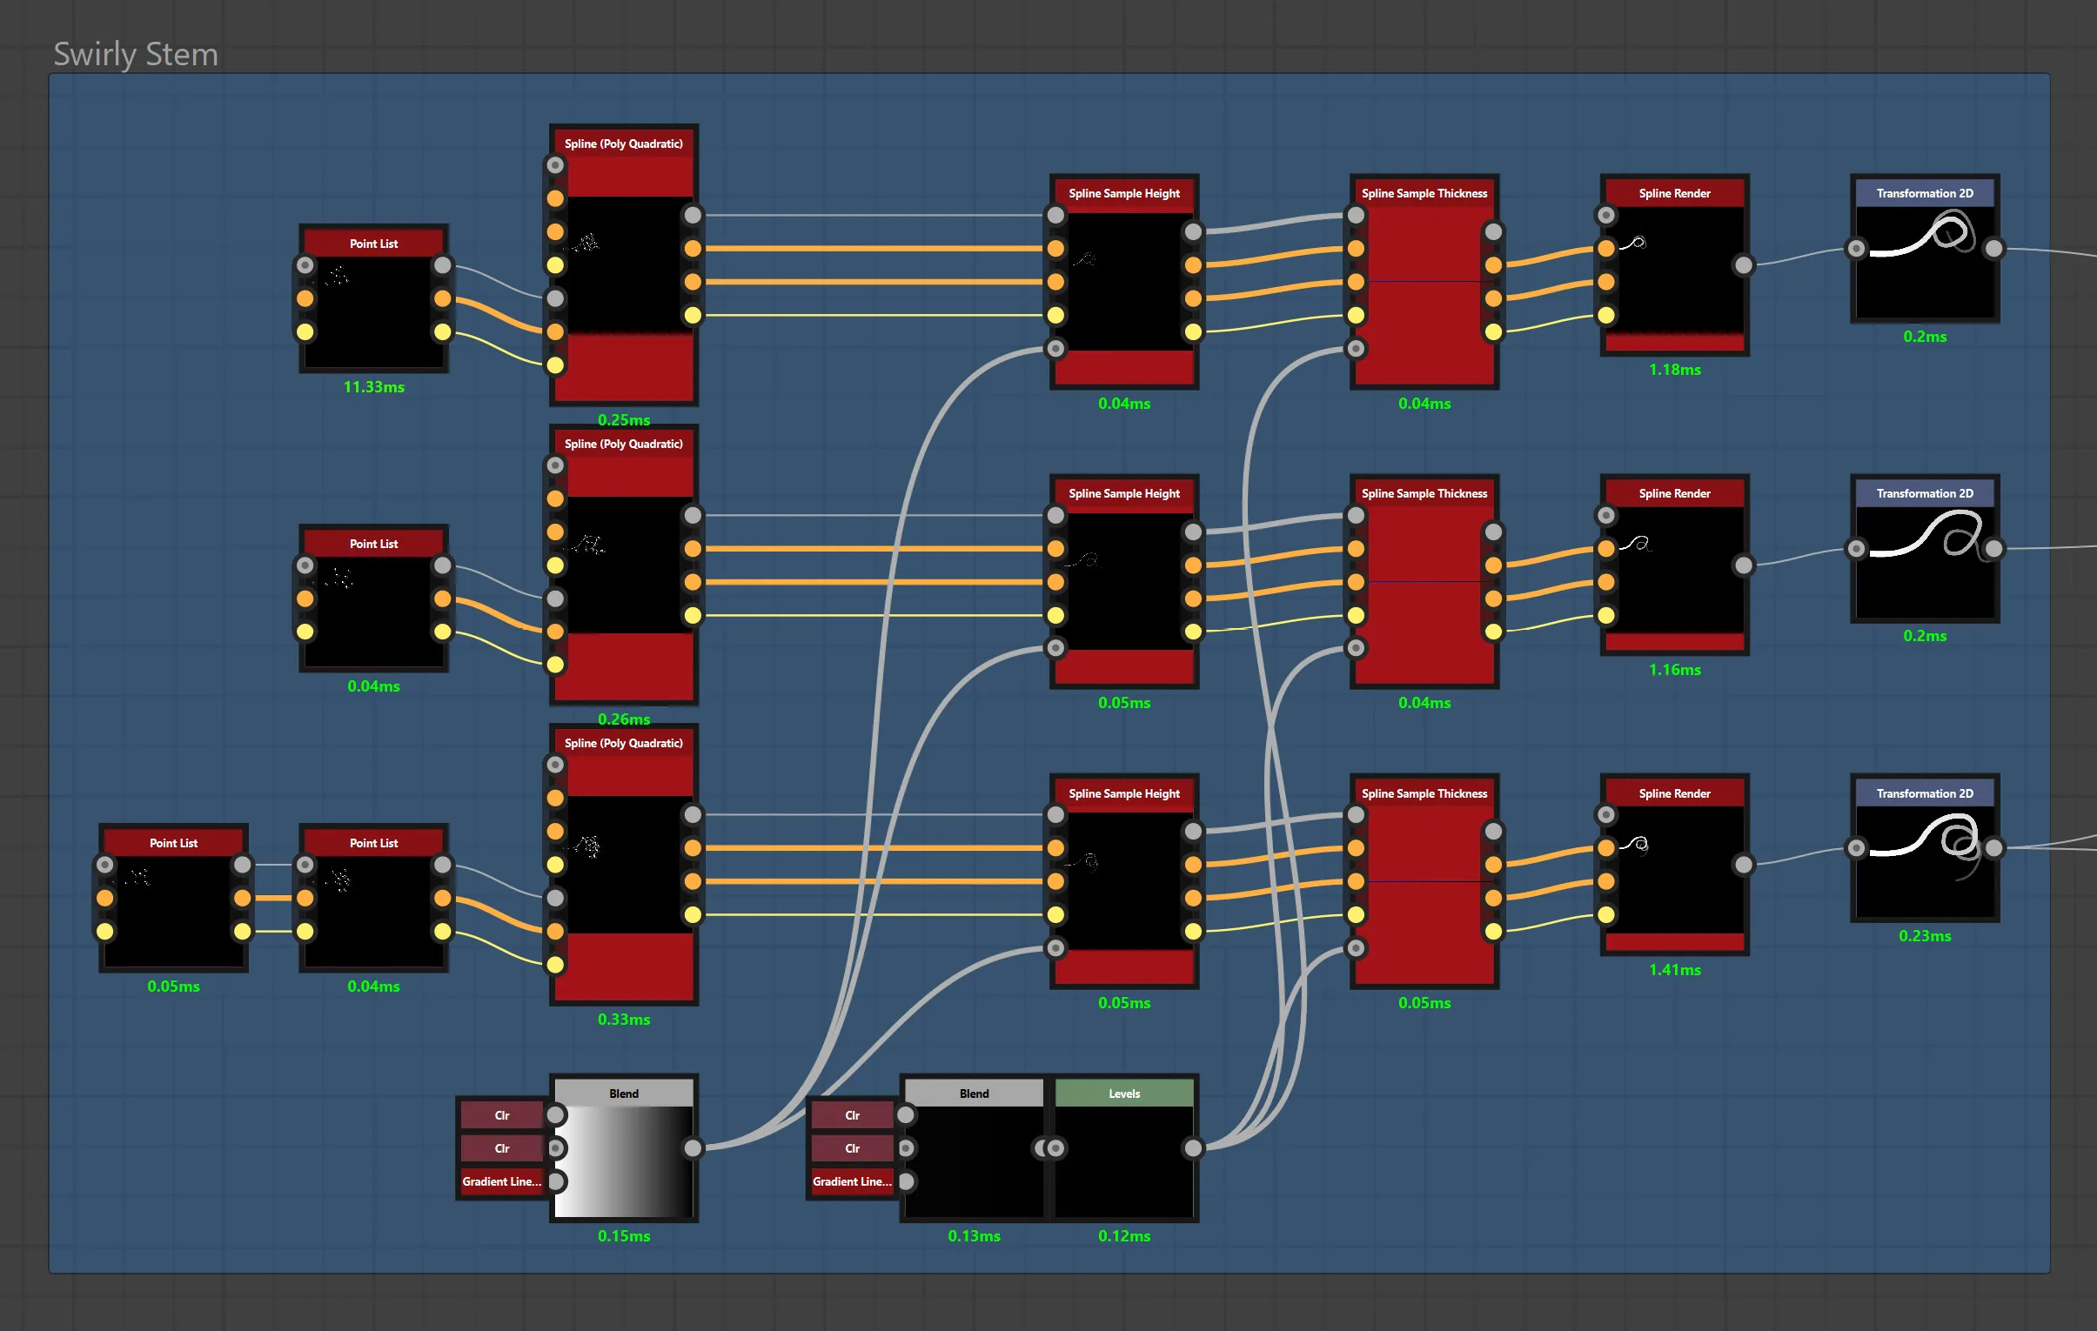The image size is (2097, 1331).
Task: Click input connector of 0.23ms Transformation 2D
Action: (x=1856, y=848)
